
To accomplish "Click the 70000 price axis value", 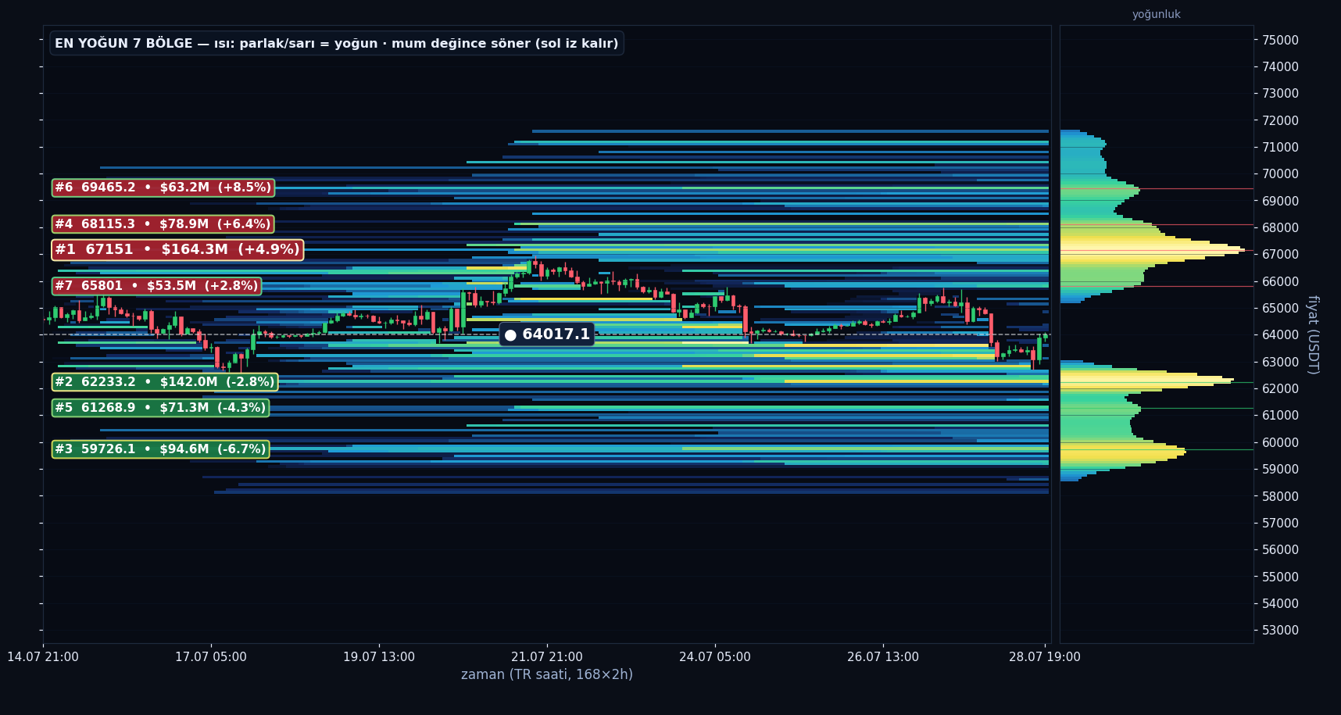I will click(x=1280, y=174).
